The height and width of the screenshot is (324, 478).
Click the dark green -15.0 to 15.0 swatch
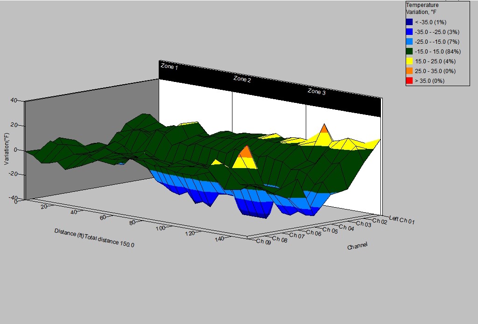[409, 51]
